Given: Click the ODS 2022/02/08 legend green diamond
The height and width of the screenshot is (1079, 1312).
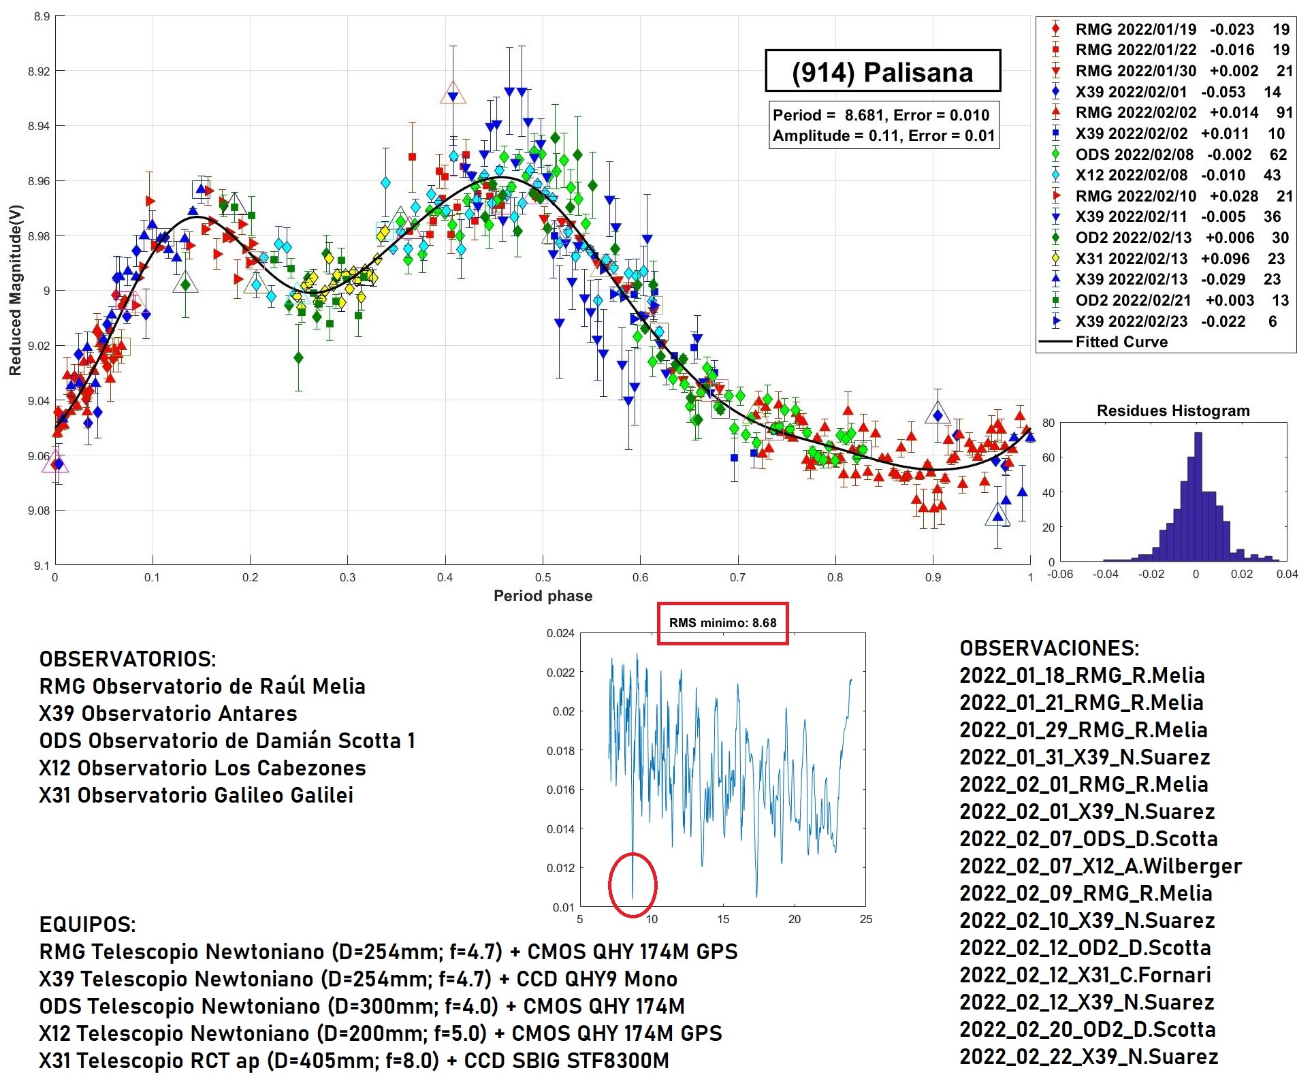Looking at the screenshot, I should click(1055, 155).
